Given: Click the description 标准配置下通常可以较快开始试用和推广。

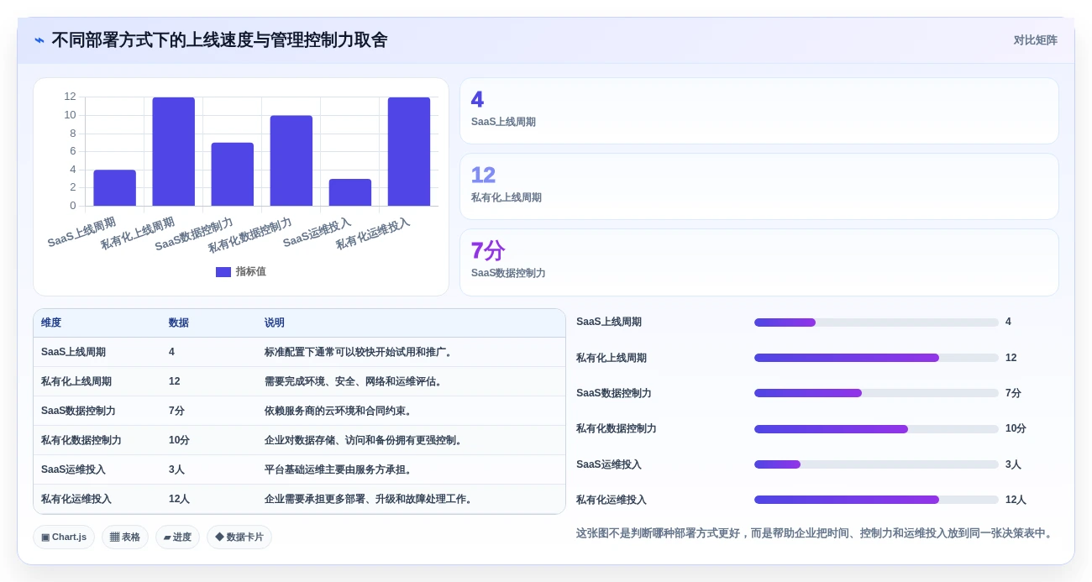Looking at the screenshot, I should click(x=360, y=353).
